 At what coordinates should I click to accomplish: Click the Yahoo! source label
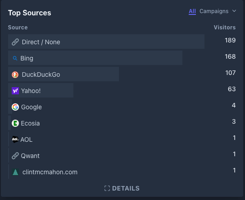point(31,91)
